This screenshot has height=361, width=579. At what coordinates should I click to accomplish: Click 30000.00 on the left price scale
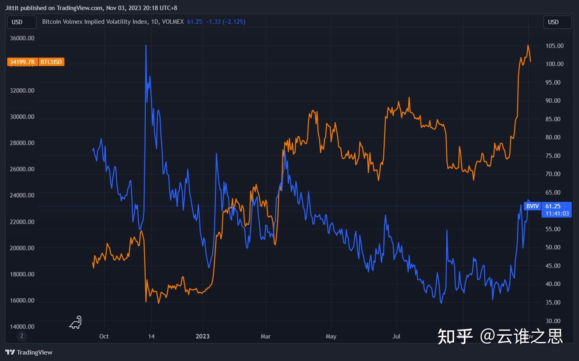coord(22,116)
